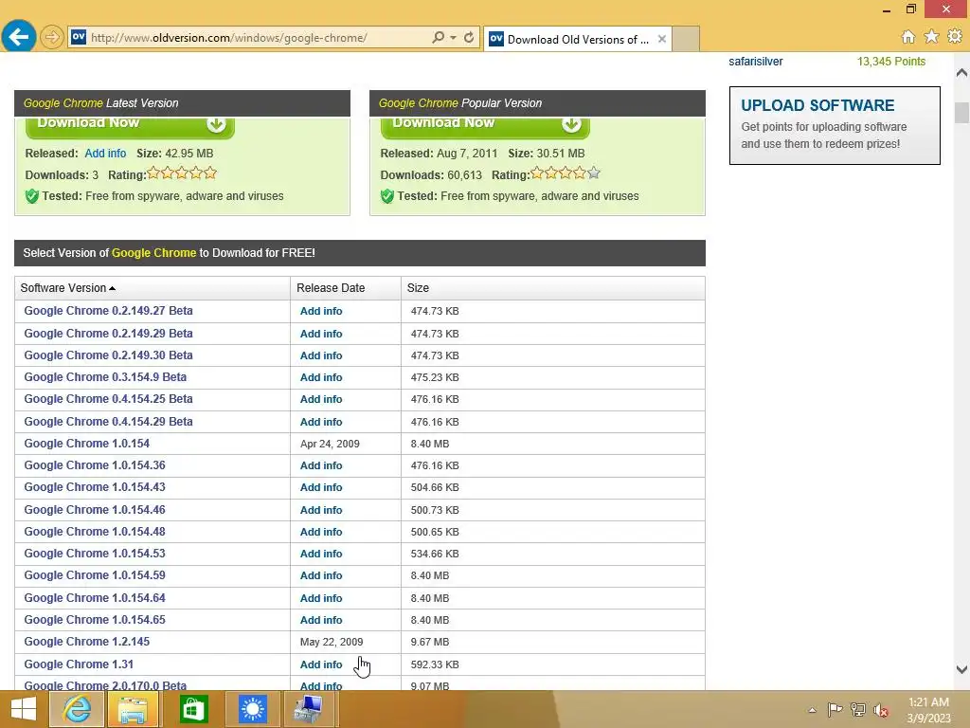970x728 pixels.
Task: Click the Home icon in IE toolbar
Action: 907,37
